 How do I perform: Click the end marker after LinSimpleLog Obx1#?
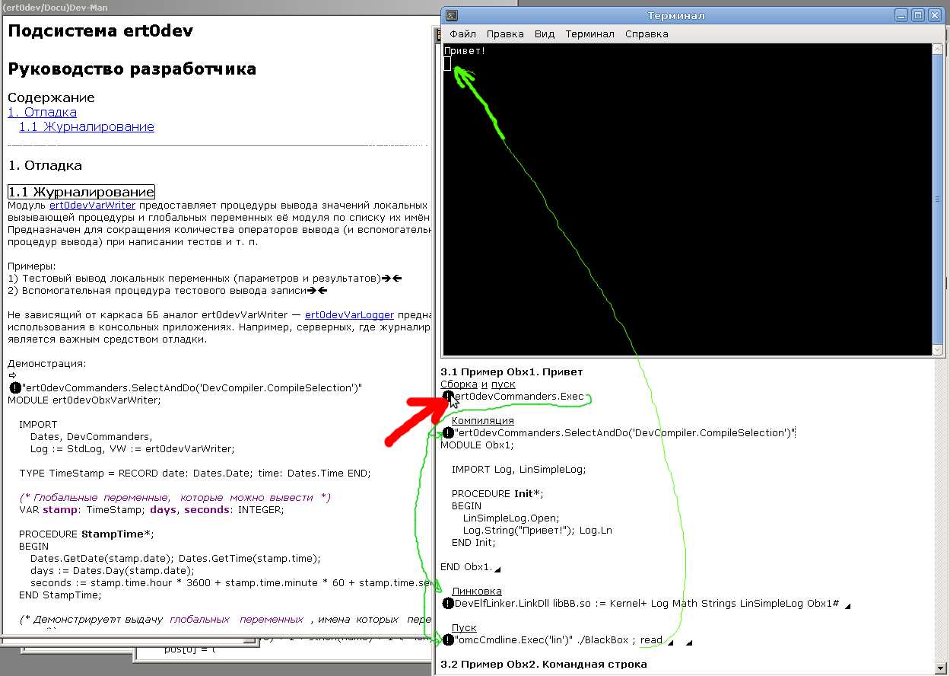click(847, 605)
